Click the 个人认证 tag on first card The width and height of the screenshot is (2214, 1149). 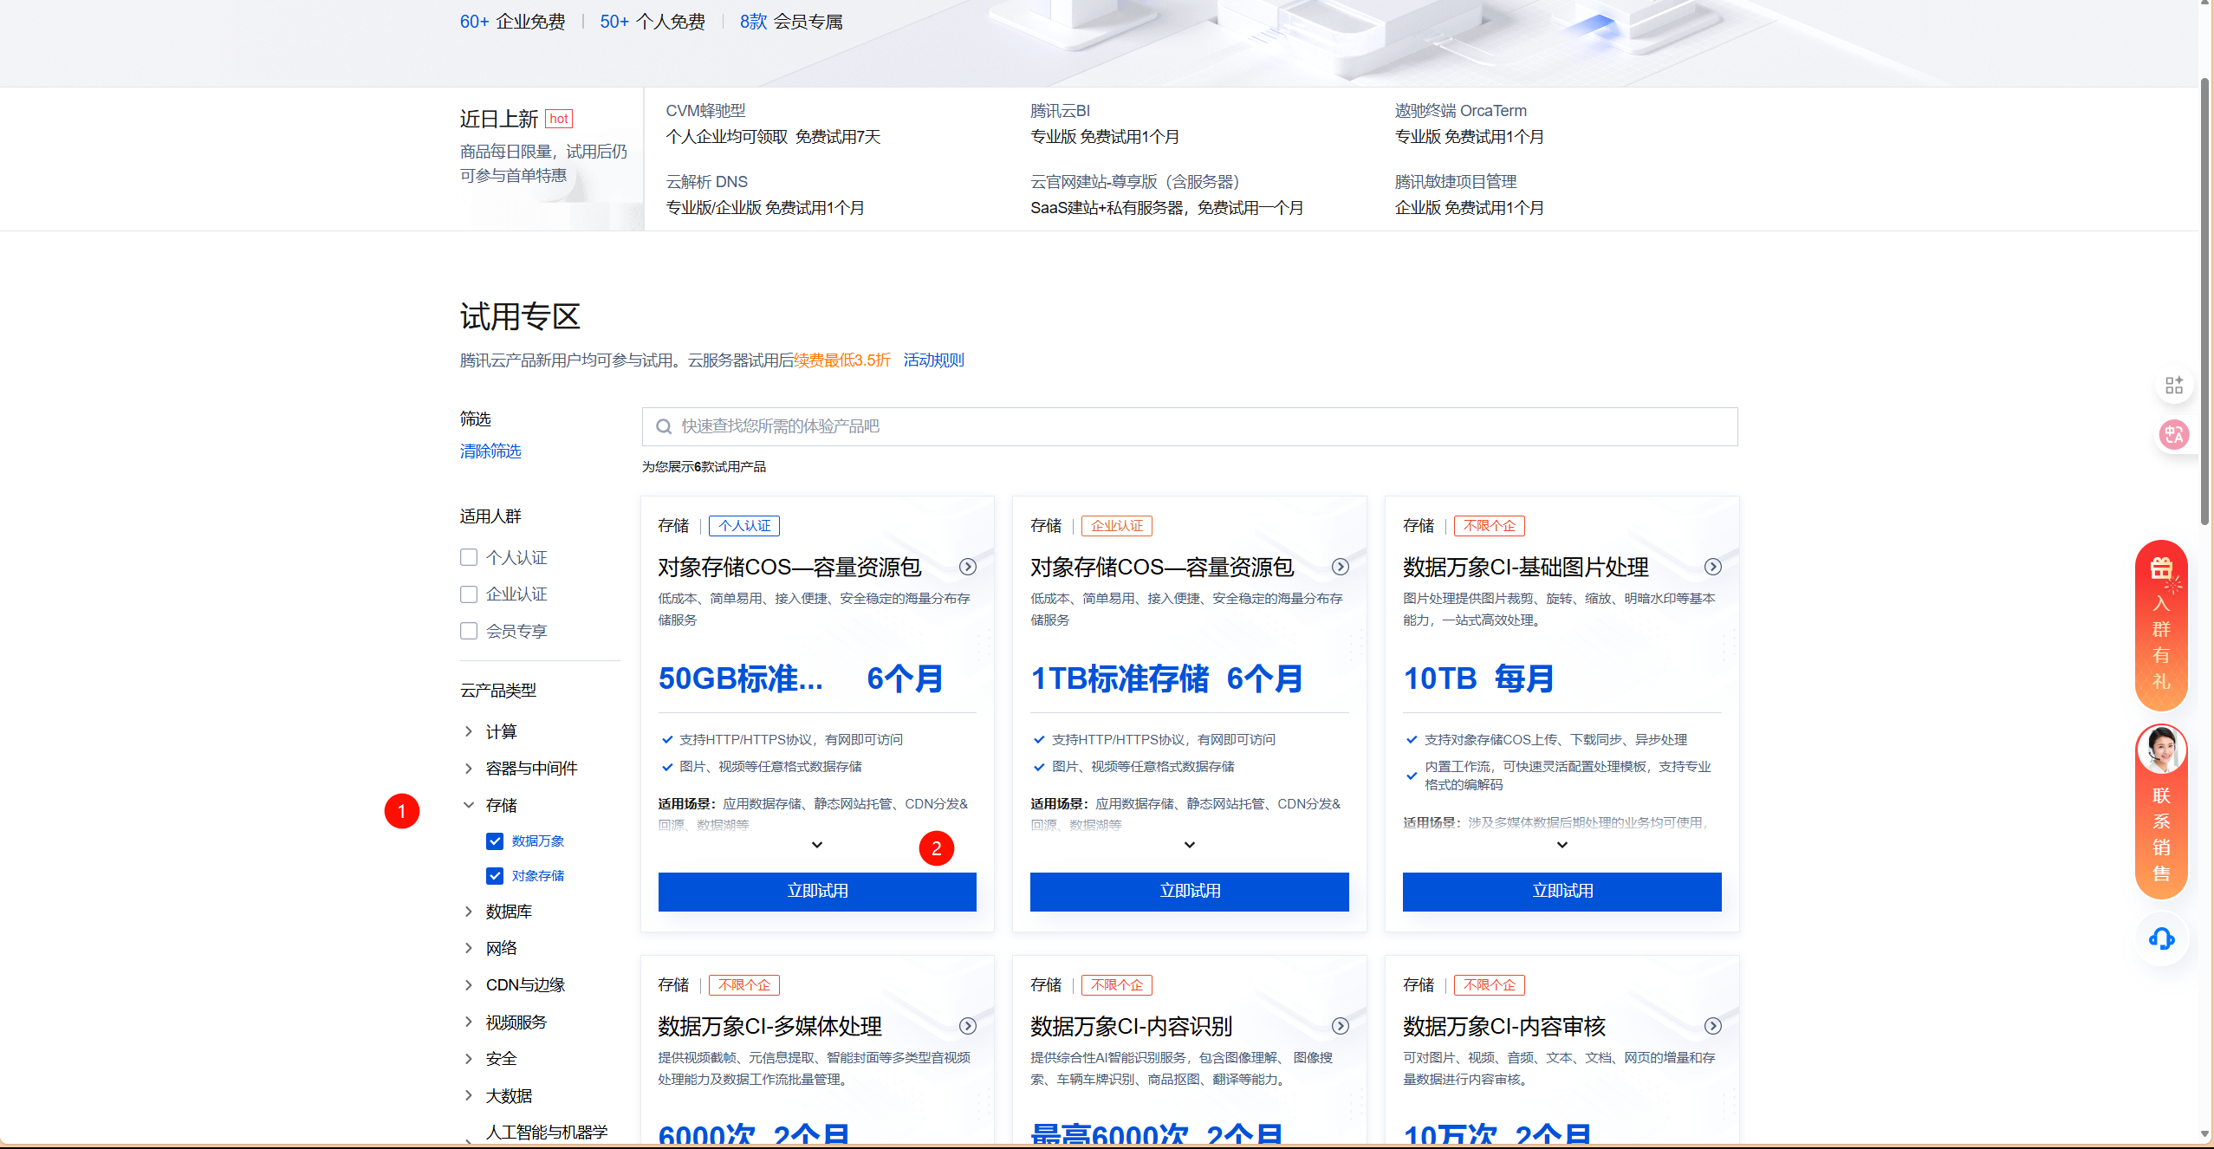click(744, 526)
